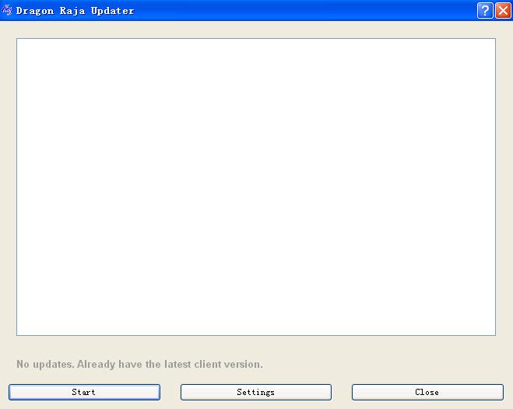Image resolution: width=513 pixels, height=409 pixels.
Task: Hit the red close icon in title bar
Action: coord(502,11)
